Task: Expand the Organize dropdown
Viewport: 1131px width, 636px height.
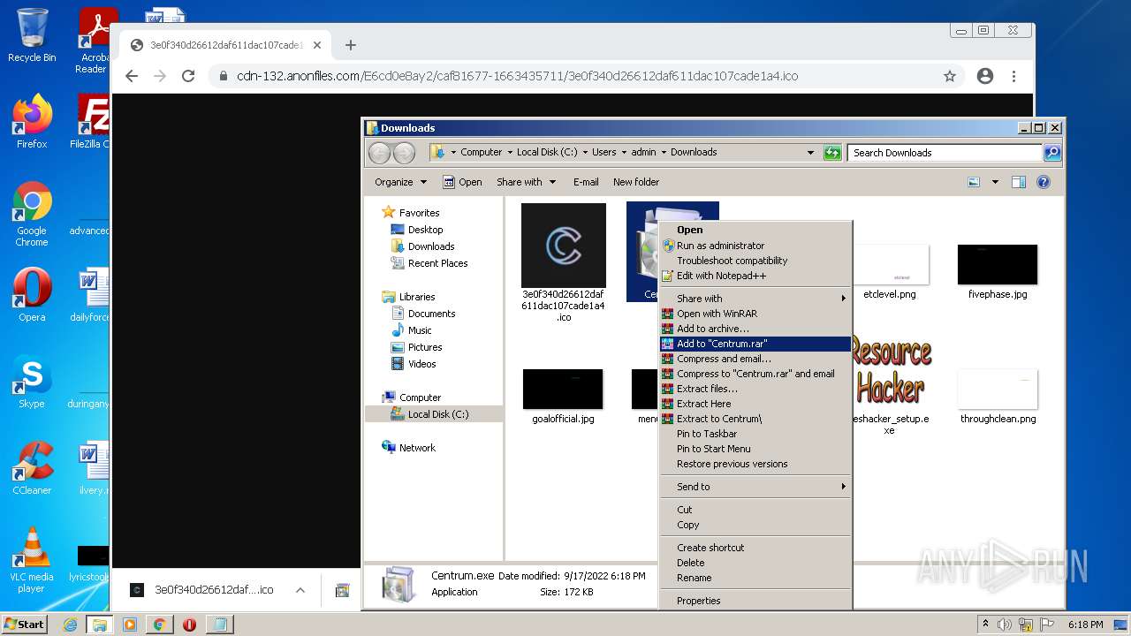Action: pyautogui.click(x=400, y=182)
